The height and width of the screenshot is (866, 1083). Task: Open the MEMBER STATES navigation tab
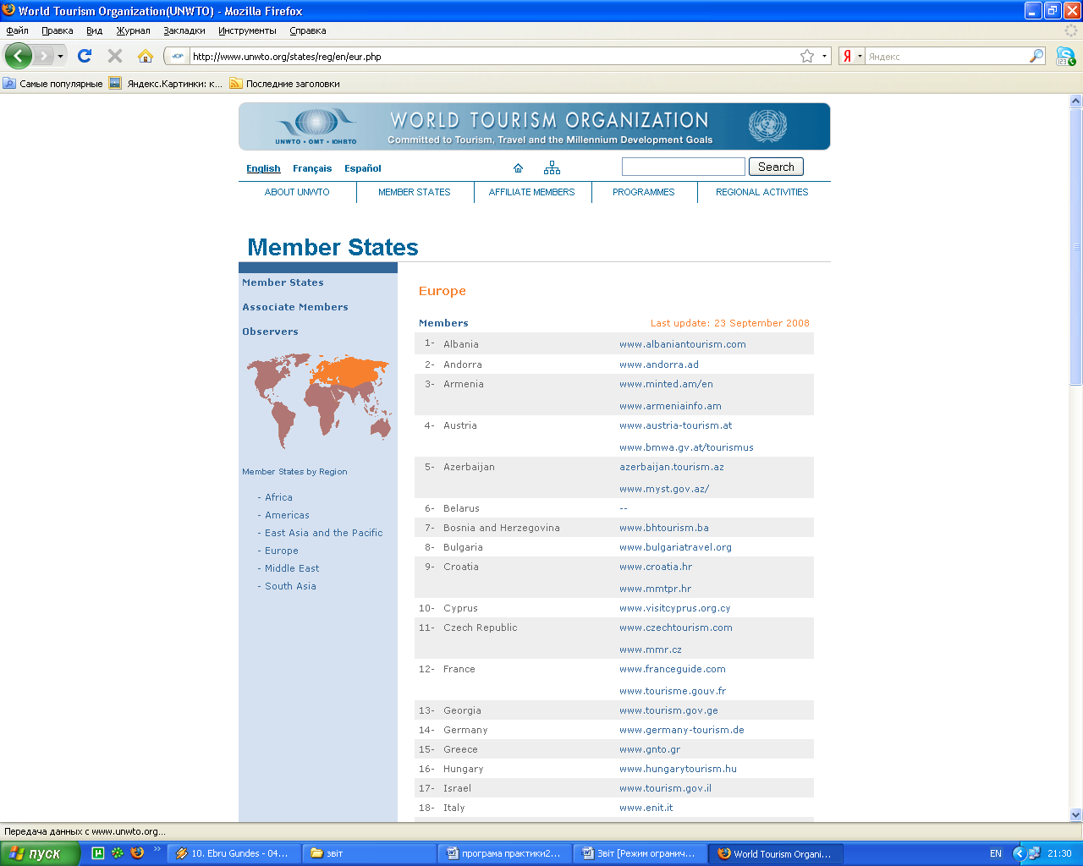pos(415,192)
